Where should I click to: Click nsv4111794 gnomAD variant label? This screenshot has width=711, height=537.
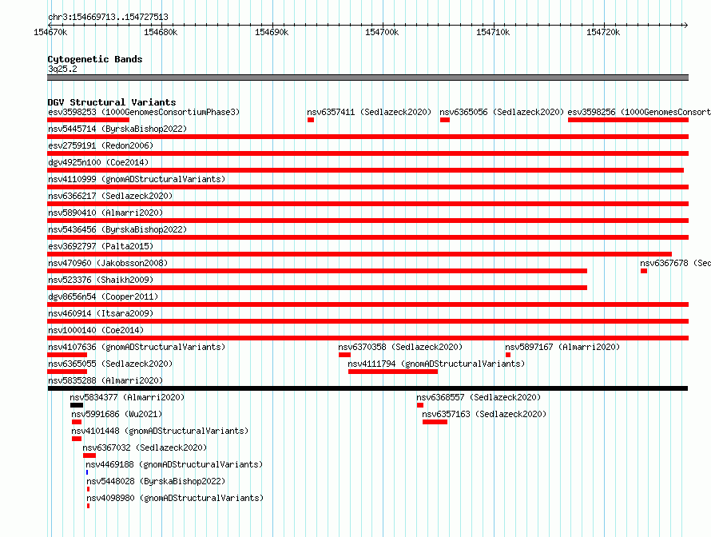(436, 364)
